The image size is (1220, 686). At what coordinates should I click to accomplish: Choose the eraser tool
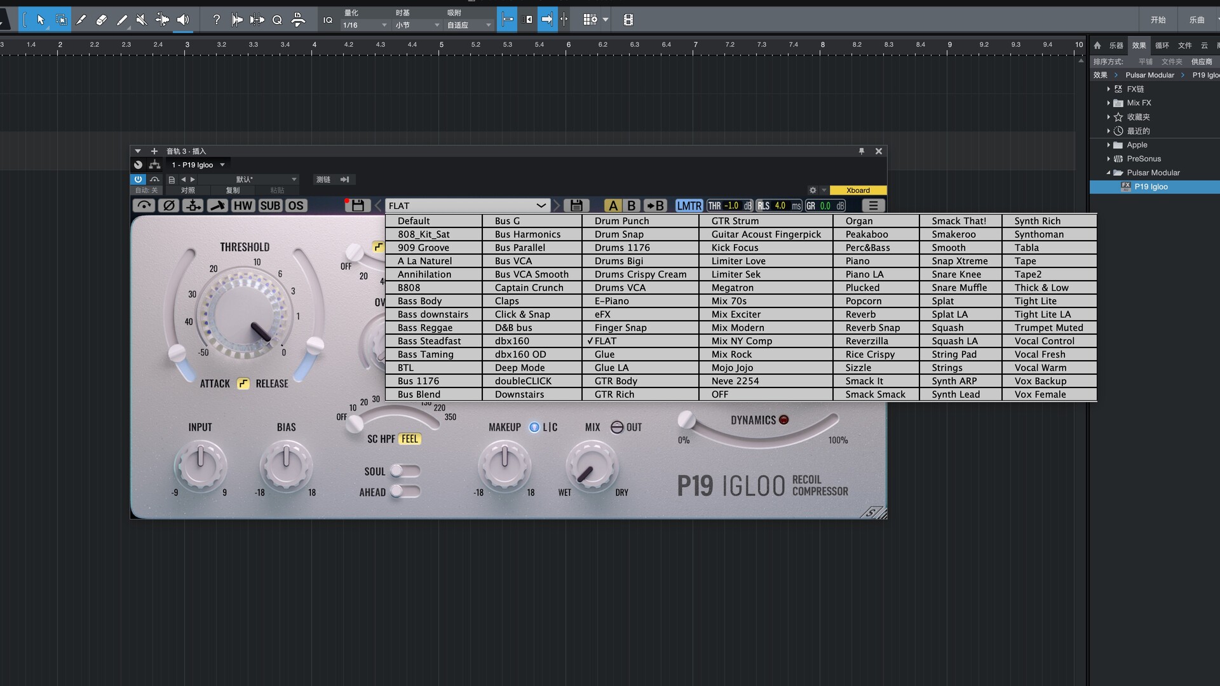pyautogui.click(x=102, y=20)
